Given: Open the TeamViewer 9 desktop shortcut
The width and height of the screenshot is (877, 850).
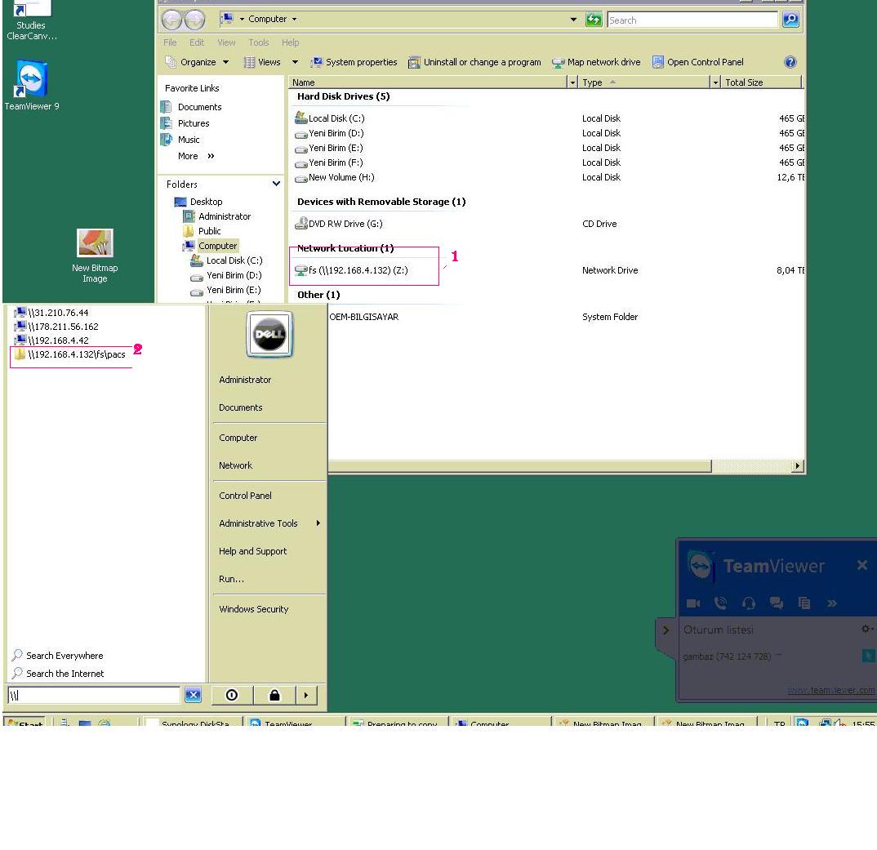Looking at the screenshot, I should point(31,82).
